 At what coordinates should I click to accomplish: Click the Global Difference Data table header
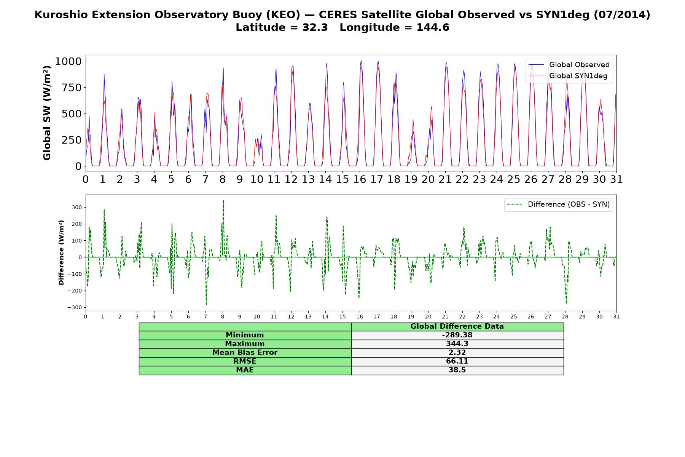pos(457,326)
